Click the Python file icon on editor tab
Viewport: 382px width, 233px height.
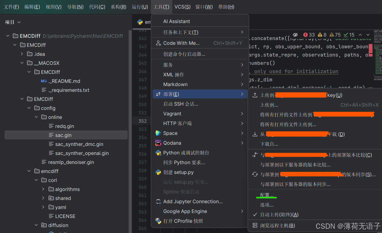pos(140,22)
